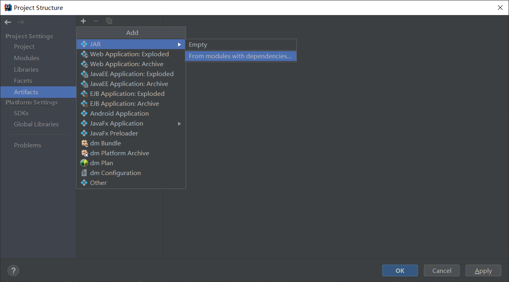Image resolution: width=509 pixels, height=282 pixels.
Task: Select Empty JAR option
Action: [x=241, y=45]
